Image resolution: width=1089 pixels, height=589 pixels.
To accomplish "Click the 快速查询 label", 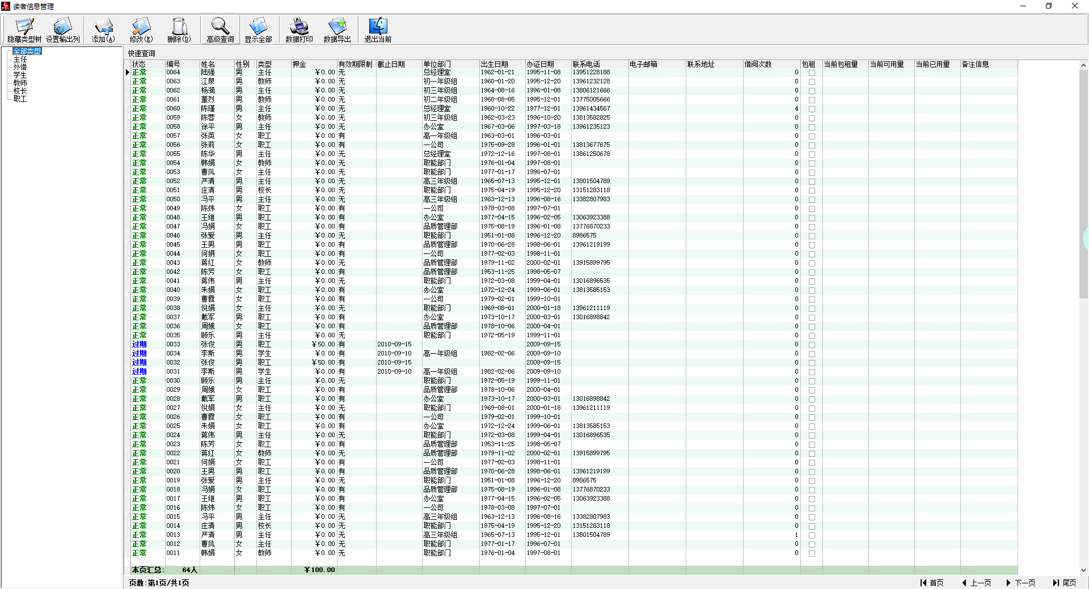I will pos(141,54).
